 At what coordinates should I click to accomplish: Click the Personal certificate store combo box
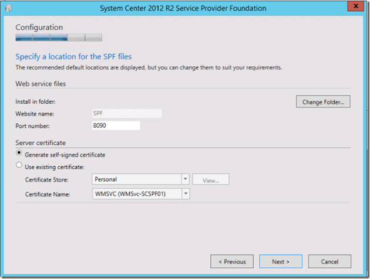click(136, 179)
